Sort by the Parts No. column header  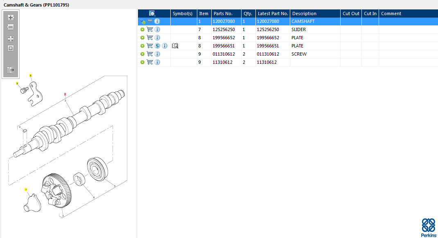(x=223, y=13)
